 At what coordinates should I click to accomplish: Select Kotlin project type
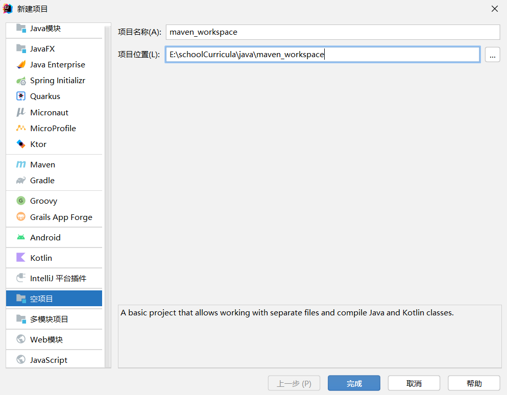click(54, 258)
